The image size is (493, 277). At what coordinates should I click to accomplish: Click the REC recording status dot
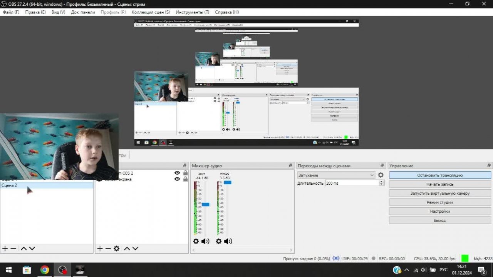pyautogui.click(x=373, y=259)
